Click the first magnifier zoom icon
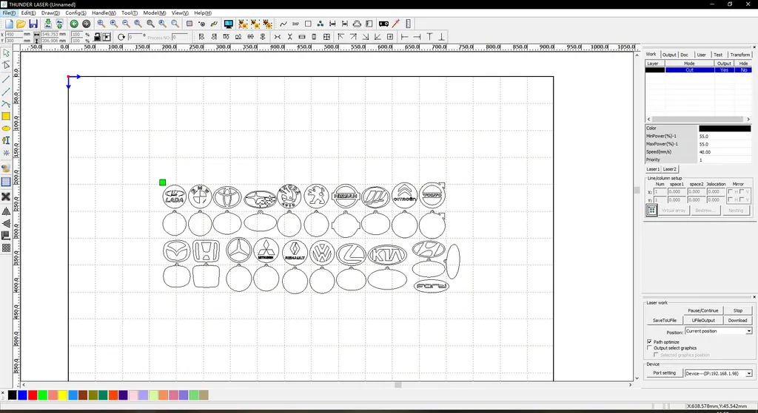 tap(101, 24)
